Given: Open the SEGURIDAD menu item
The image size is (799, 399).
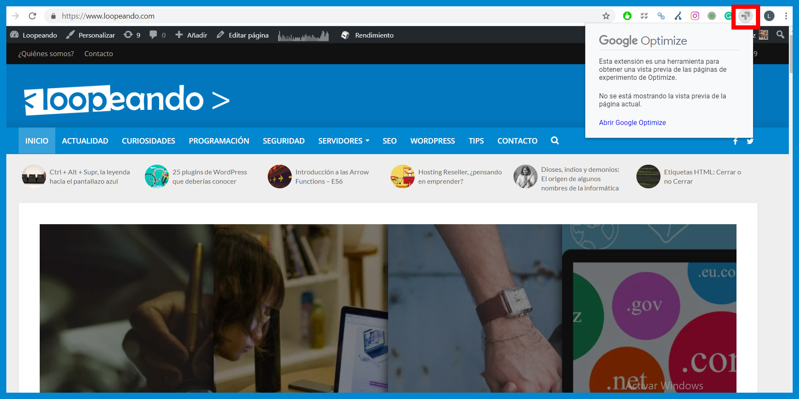Looking at the screenshot, I should [x=284, y=141].
